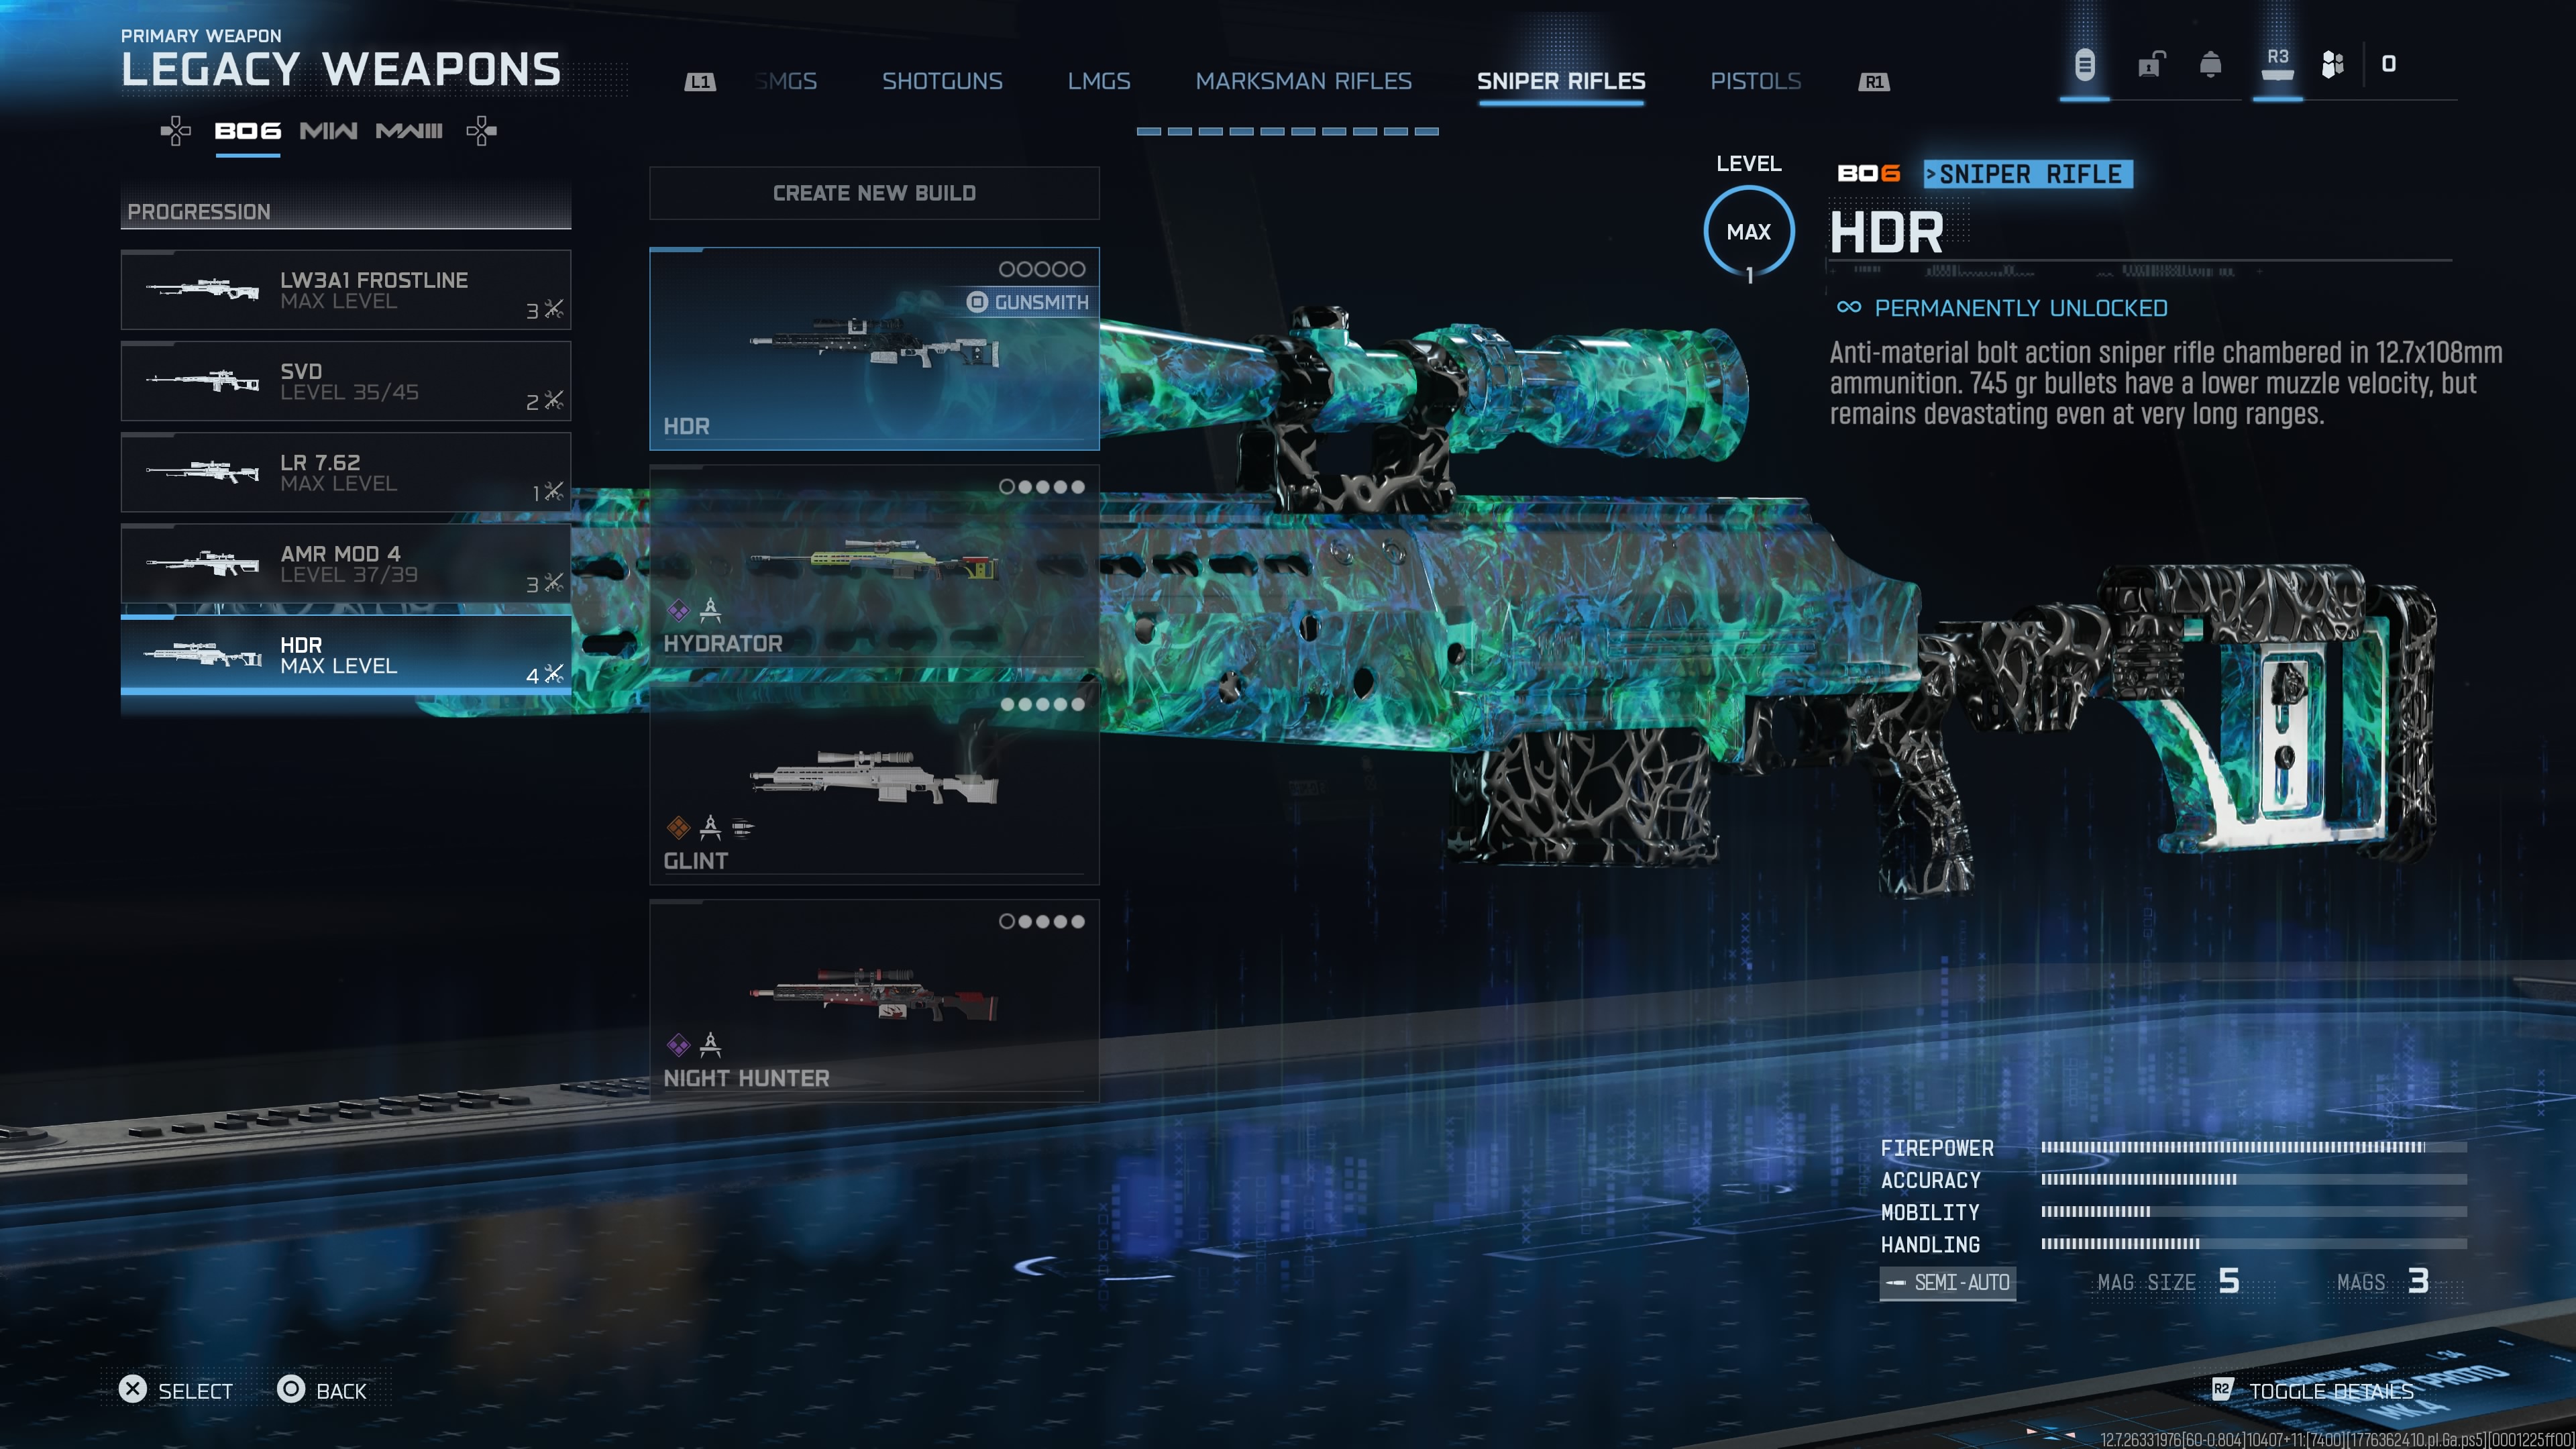Choose the Hydrator blueprint card

tap(874, 565)
